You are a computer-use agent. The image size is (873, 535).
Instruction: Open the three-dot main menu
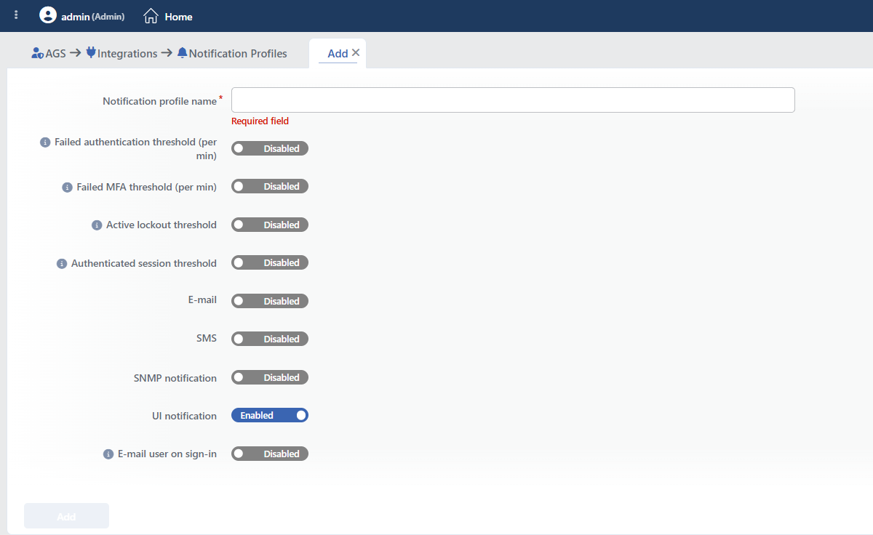16,15
